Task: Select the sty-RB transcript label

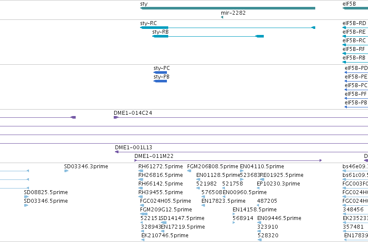Action: tap(160, 32)
